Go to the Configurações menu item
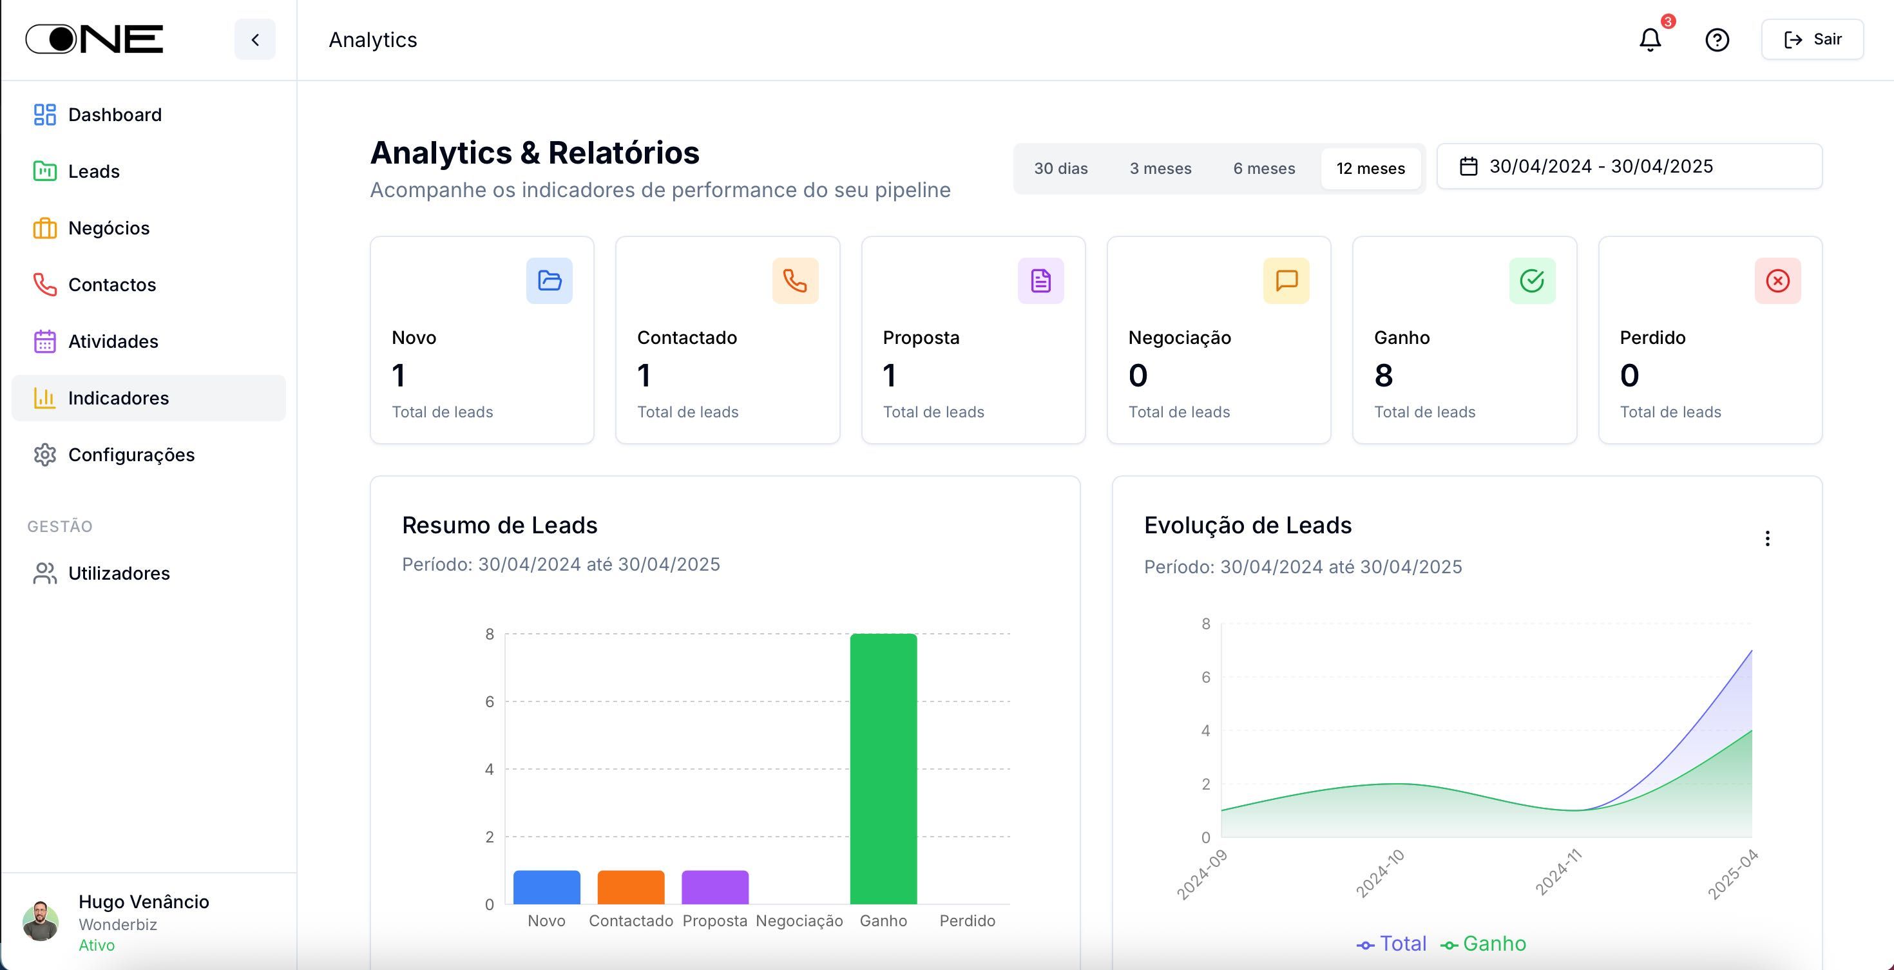Image resolution: width=1894 pixels, height=970 pixels. 149,455
